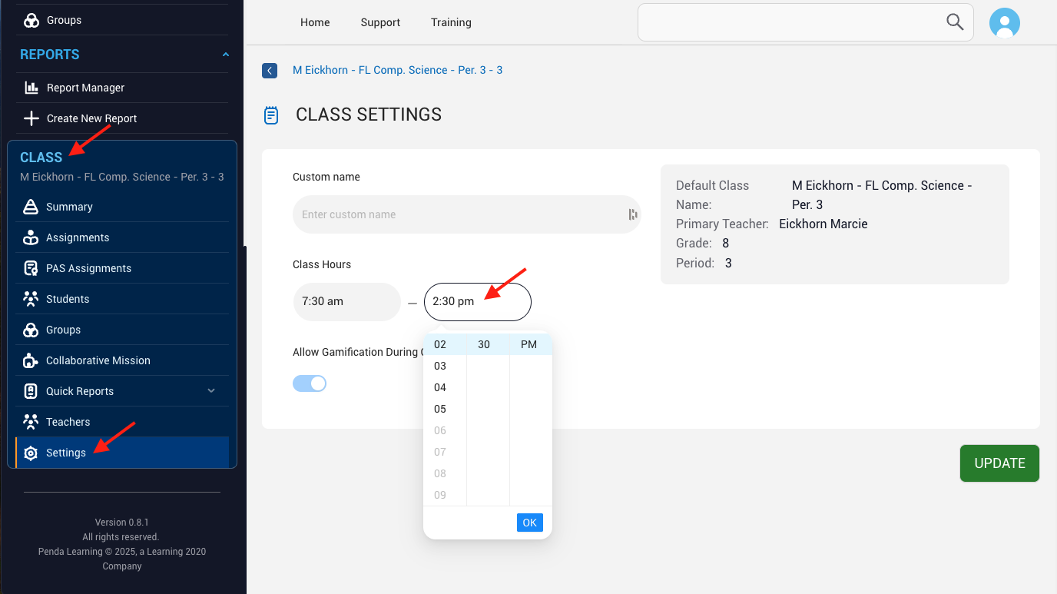Confirm the time with the OK button
Image resolution: width=1057 pixels, height=594 pixels.
[529, 522]
